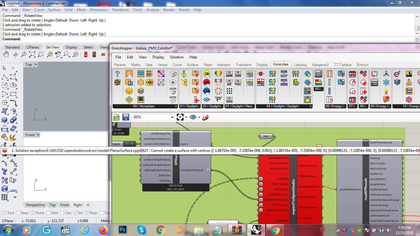Open the Top viewport title dropdown arrow

(36, 65)
